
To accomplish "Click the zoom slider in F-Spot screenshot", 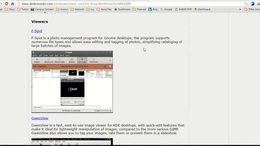I will 103,111.
